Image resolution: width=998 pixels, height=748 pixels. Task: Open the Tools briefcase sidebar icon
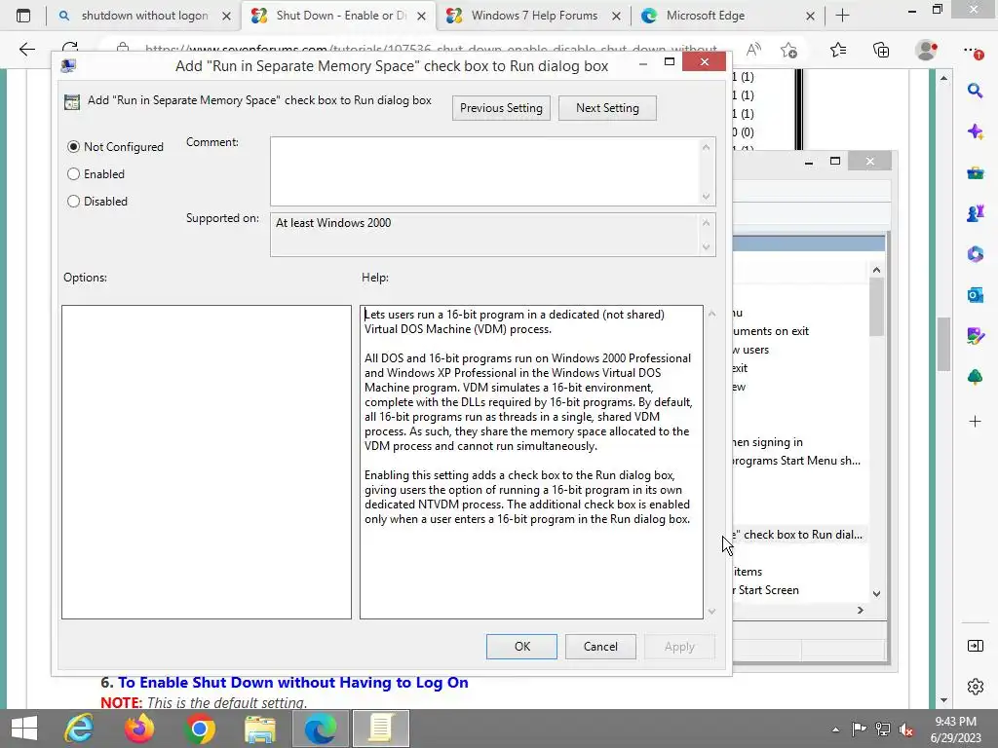point(975,172)
